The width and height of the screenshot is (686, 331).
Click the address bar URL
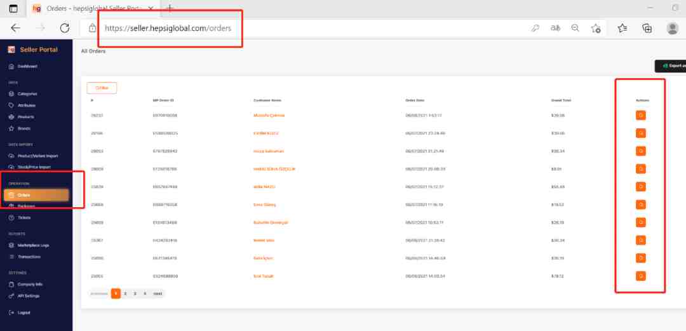click(x=168, y=28)
